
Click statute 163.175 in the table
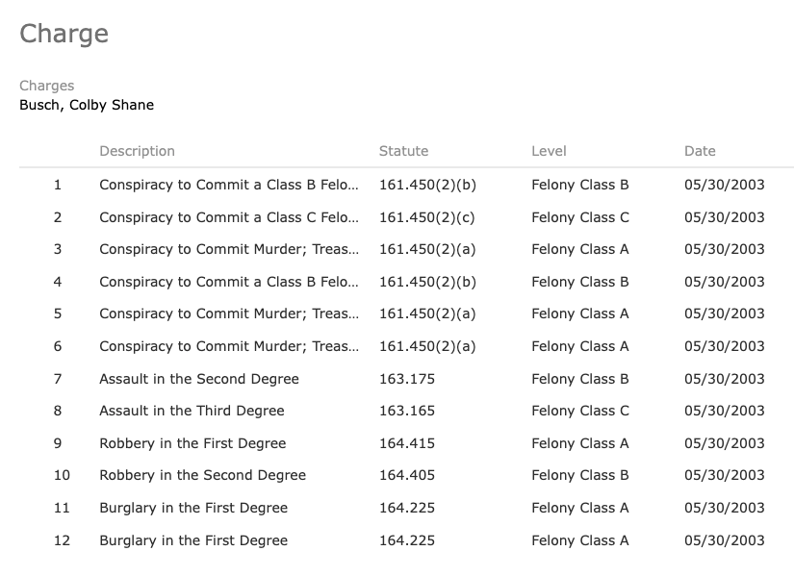(x=407, y=379)
